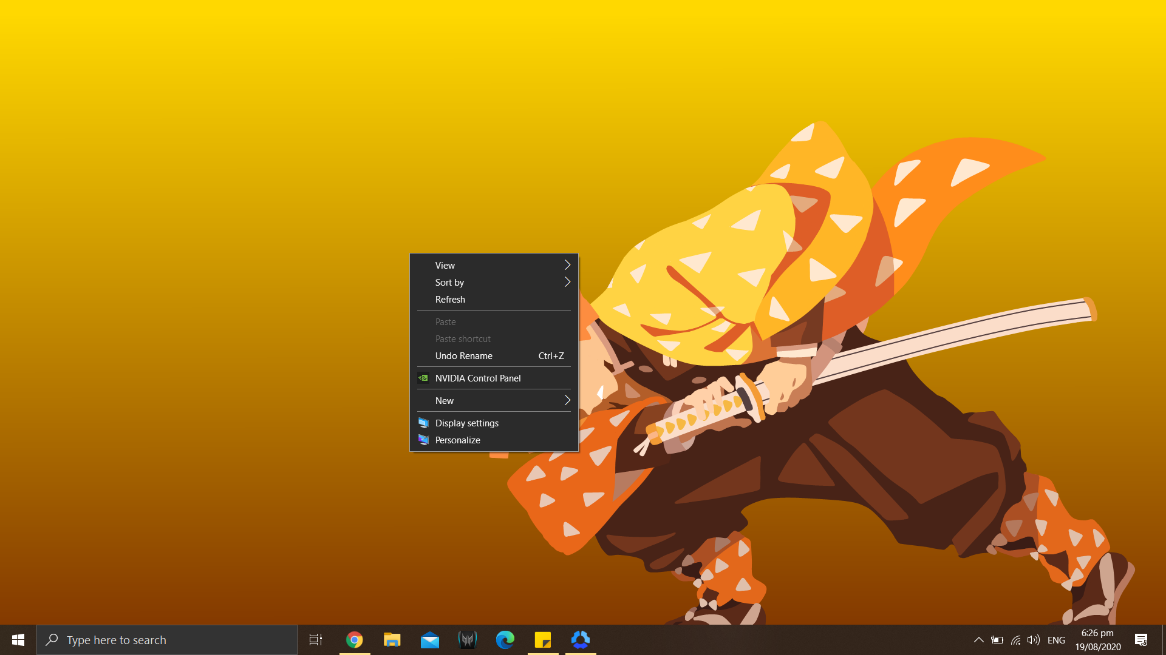The width and height of the screenshot is (1166, 655).
Task: Click Paste option in context menu
Action: 445,321
